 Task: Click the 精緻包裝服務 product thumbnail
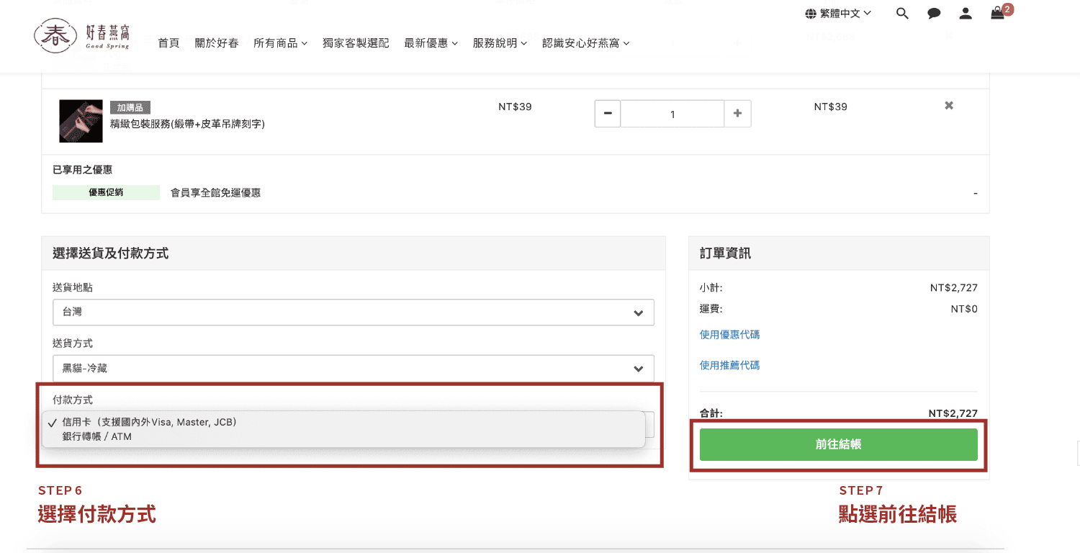[81, 121]
